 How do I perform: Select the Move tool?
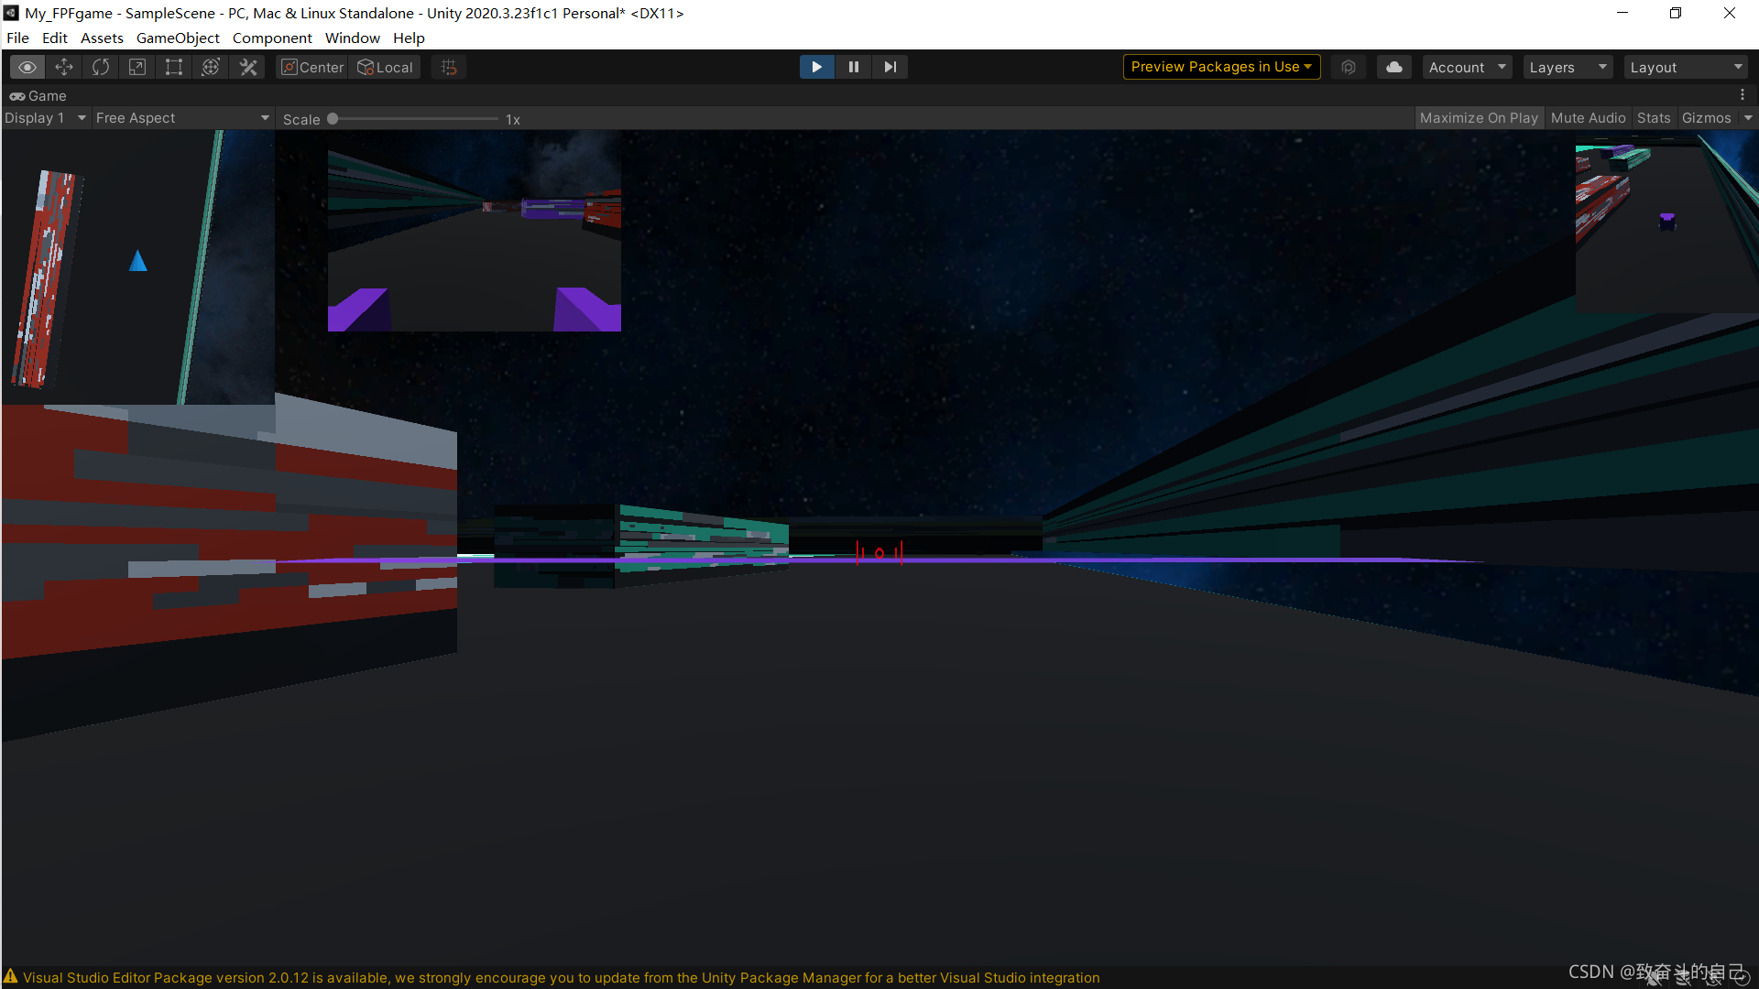click(x=64, y=67)
